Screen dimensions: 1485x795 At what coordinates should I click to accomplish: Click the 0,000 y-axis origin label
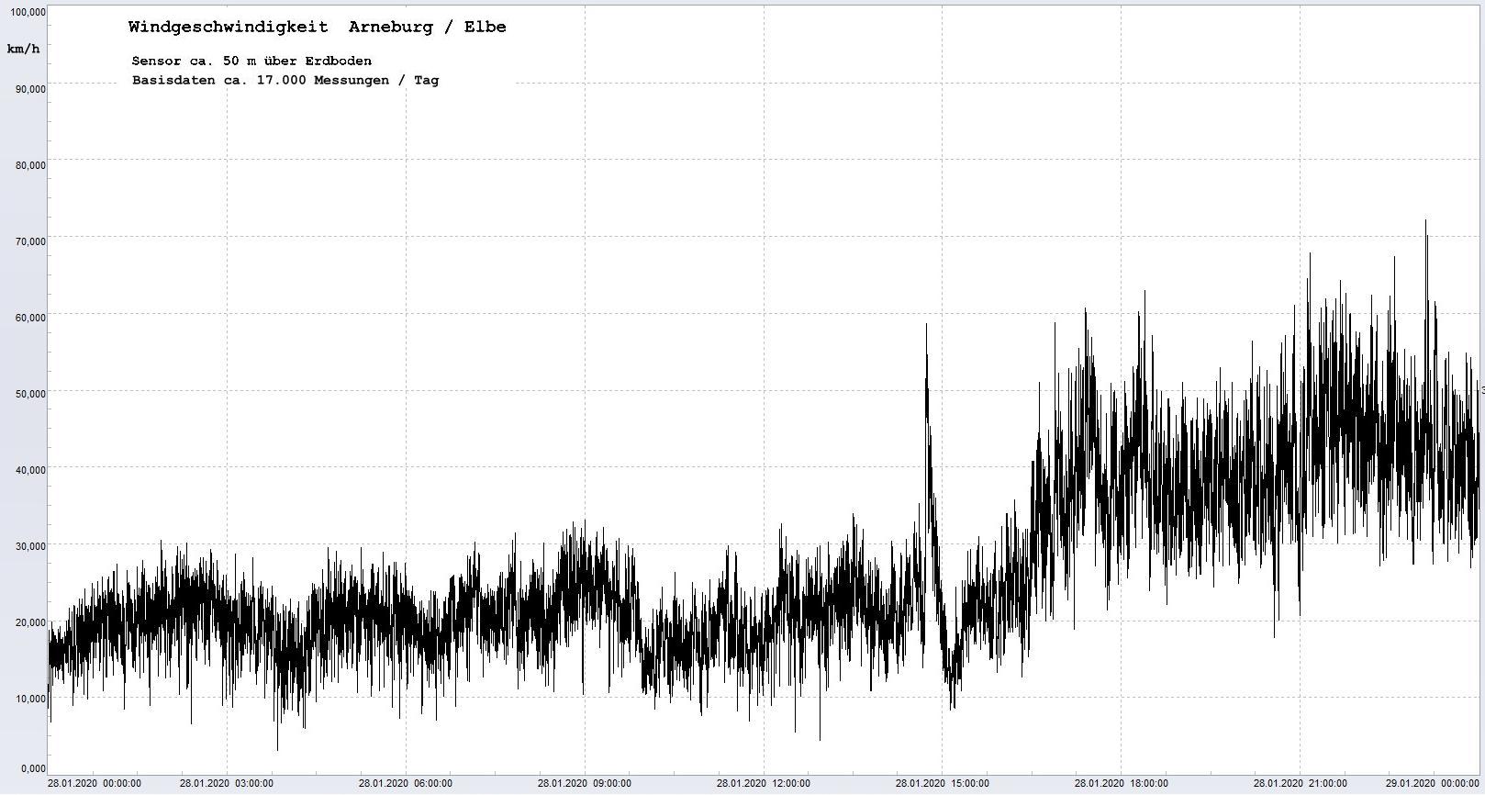point(32,768)
